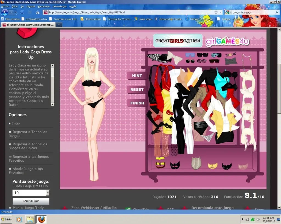Pick the pink mask on bottom shelf
The image size is (281, 224).
tap(243, 167)
